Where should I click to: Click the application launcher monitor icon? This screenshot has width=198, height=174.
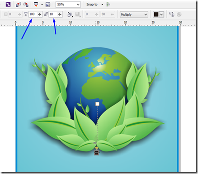click(36, 5)
